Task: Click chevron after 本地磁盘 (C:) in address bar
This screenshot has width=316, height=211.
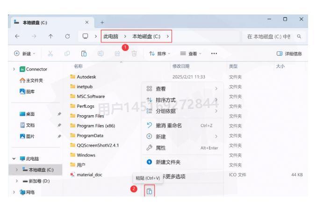Action: click(x=168, y=36)
